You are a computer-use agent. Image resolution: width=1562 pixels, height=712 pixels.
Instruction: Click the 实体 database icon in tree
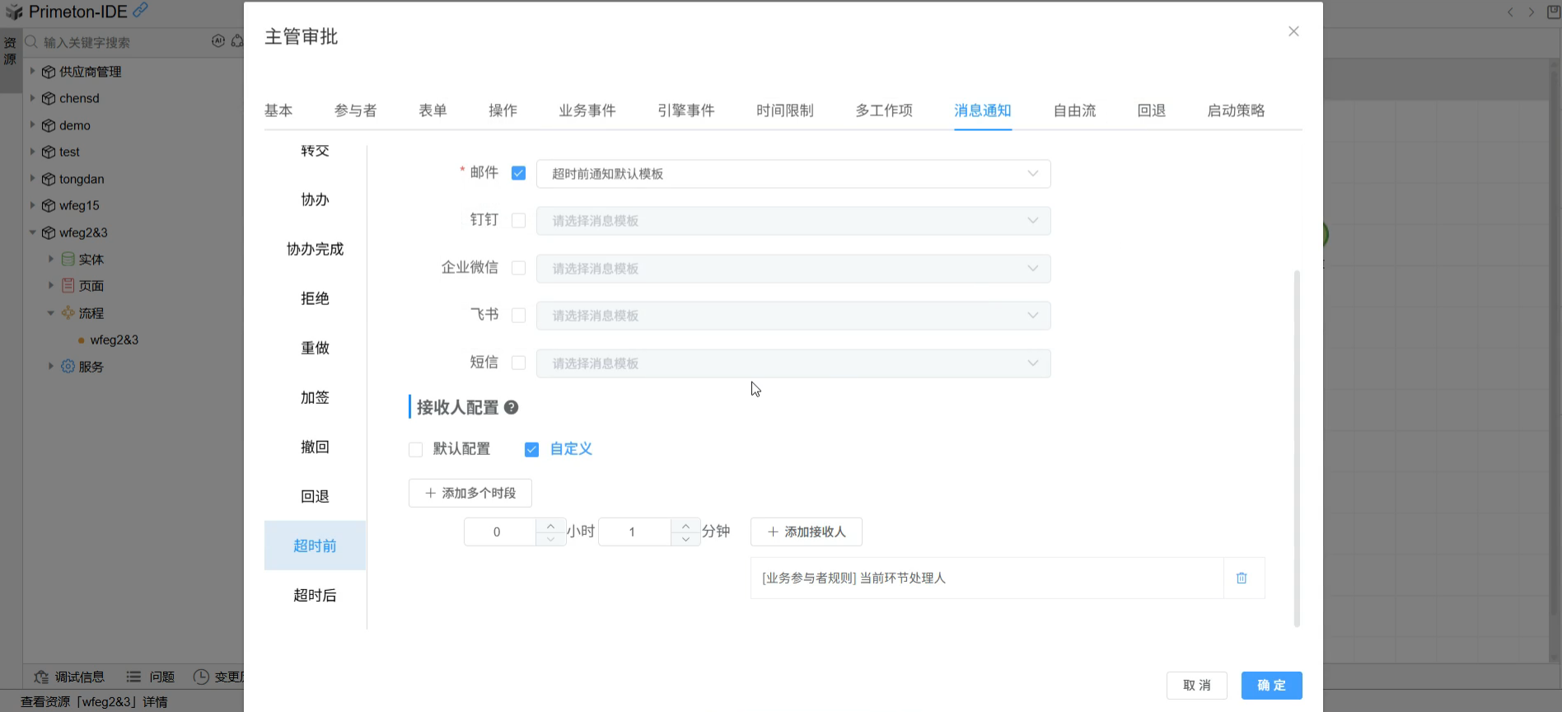68,260
